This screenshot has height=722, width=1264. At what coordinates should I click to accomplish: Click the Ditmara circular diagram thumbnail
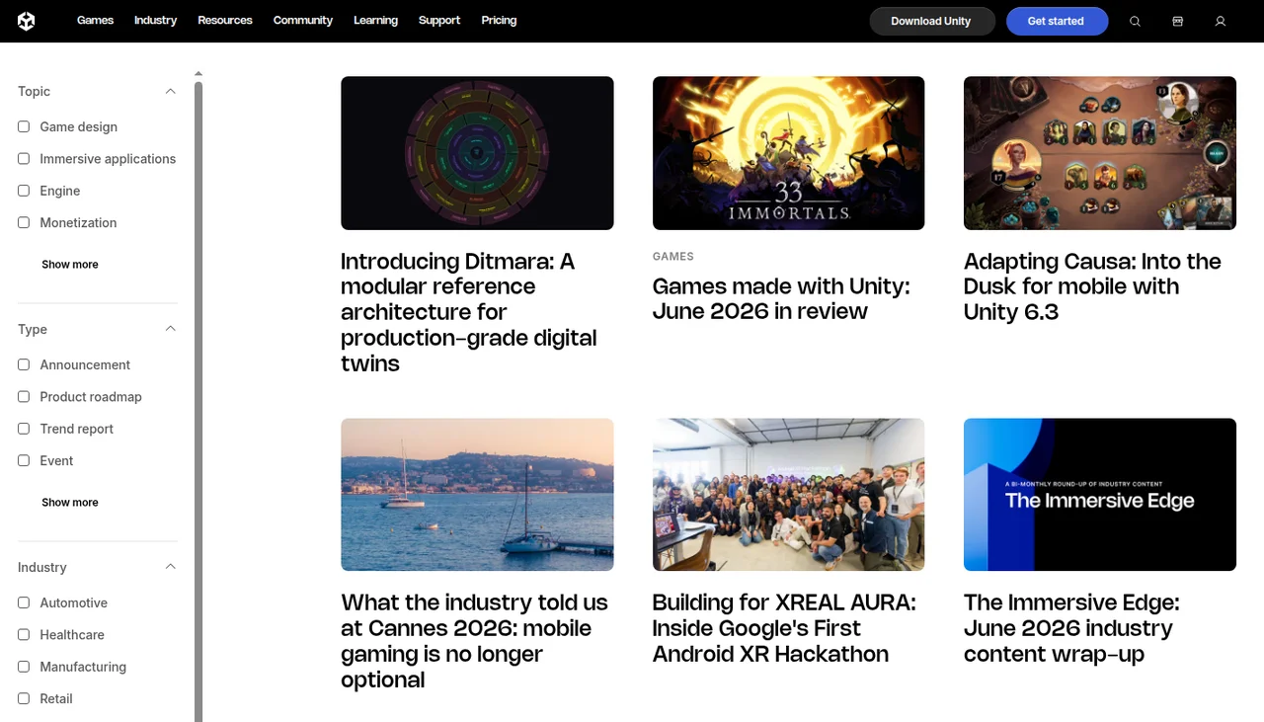477,153
